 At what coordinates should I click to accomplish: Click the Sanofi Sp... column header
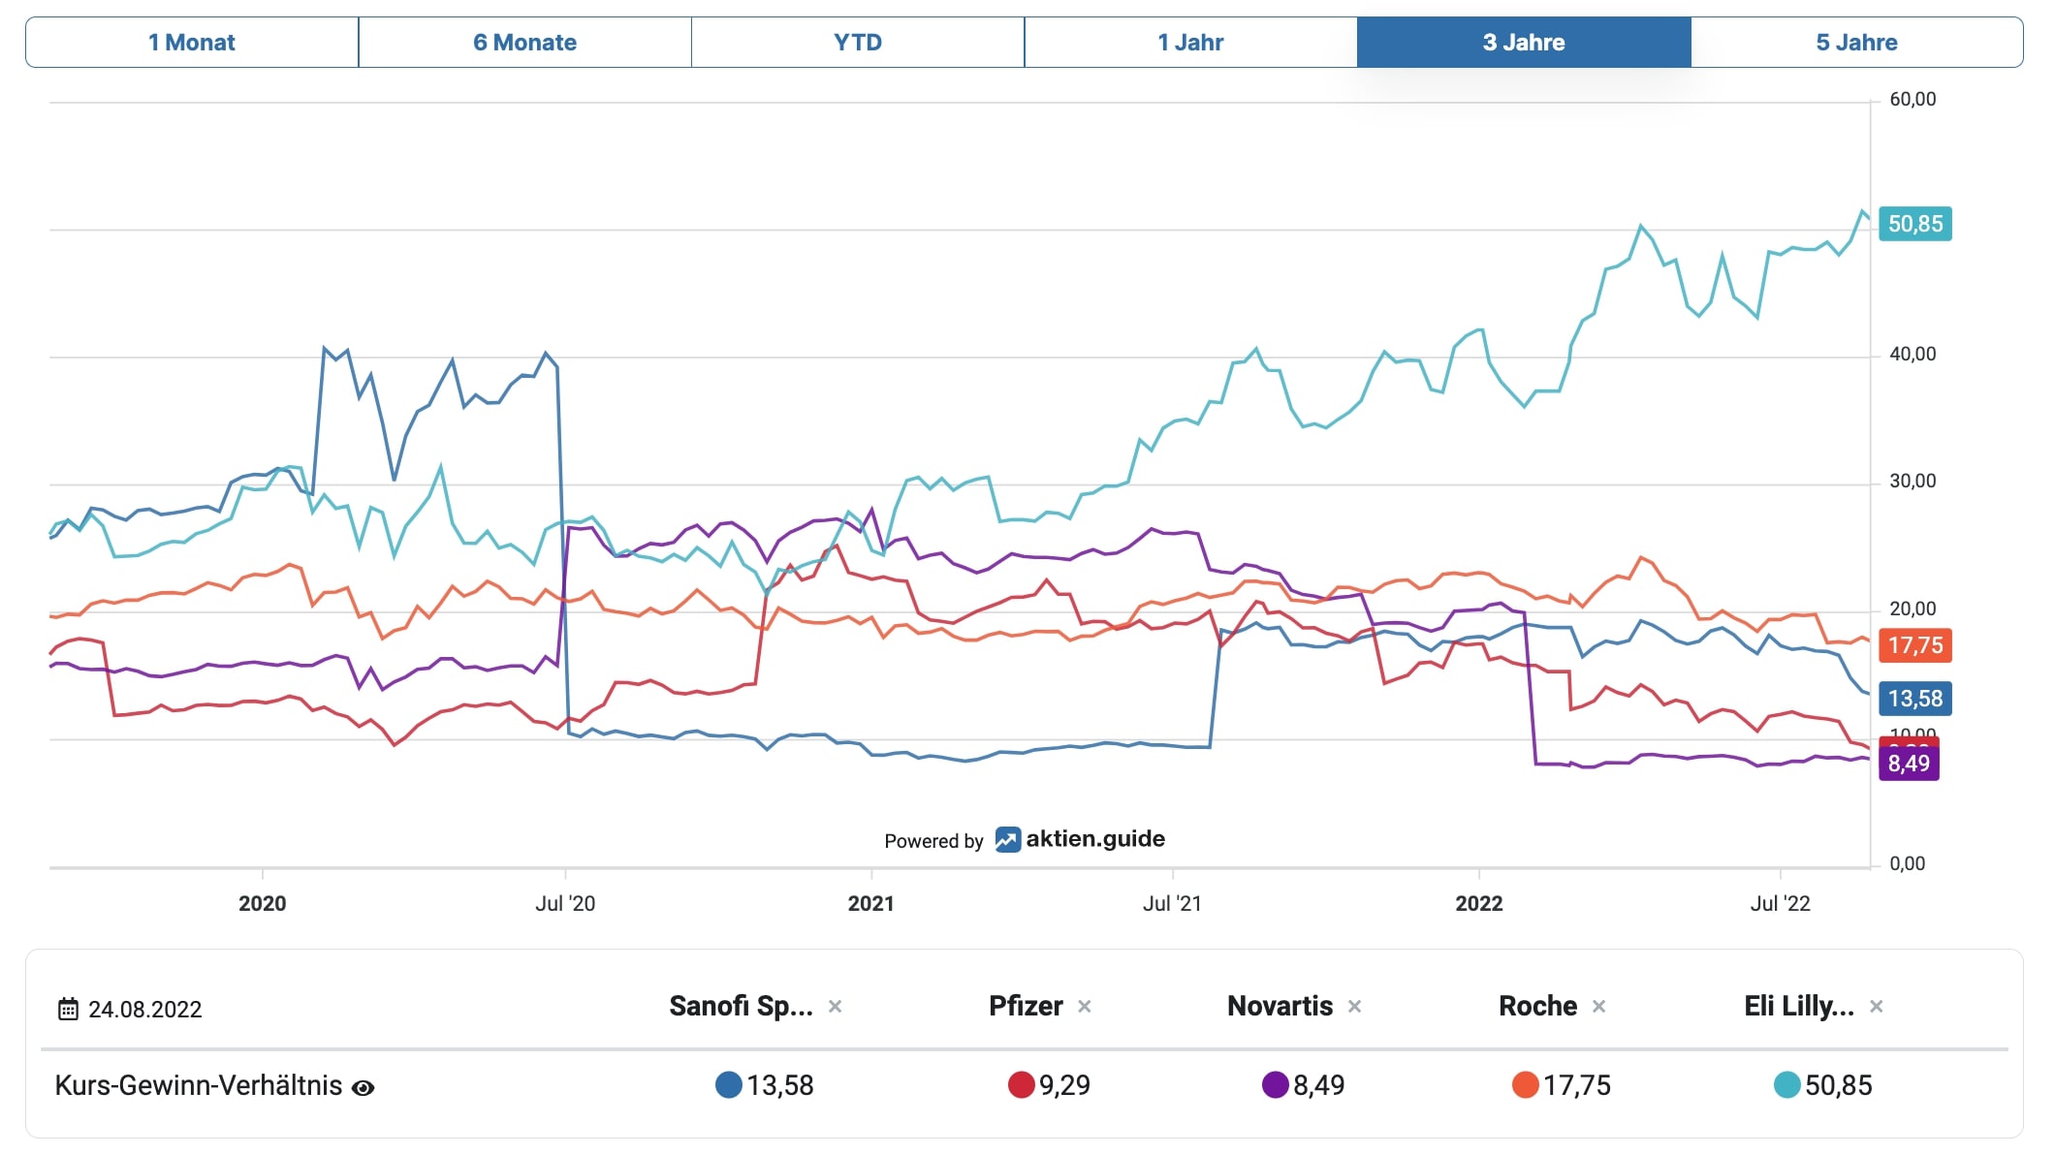pos(741,1006)
